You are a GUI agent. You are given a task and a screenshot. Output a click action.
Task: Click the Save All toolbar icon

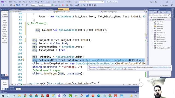19,5
